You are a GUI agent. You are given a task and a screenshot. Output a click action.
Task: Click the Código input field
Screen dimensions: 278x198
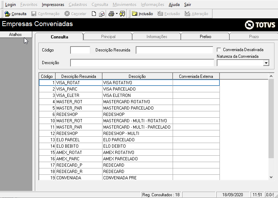point(80,50)
